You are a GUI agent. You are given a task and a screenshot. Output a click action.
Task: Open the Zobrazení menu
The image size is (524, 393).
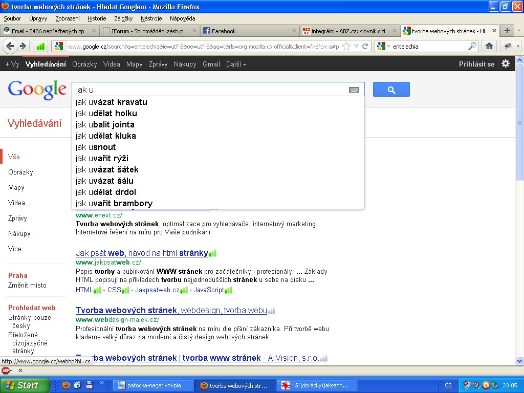click(x=68, y=18)
